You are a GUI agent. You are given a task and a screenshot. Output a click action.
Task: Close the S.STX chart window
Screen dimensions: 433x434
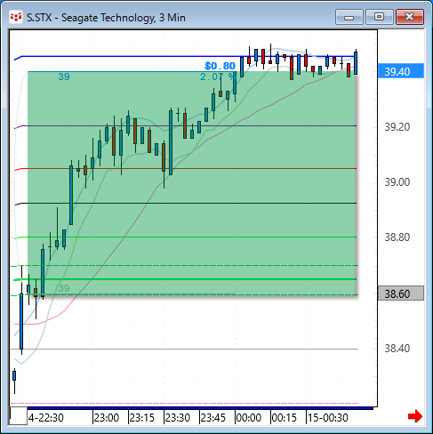(x=410, y=17)
